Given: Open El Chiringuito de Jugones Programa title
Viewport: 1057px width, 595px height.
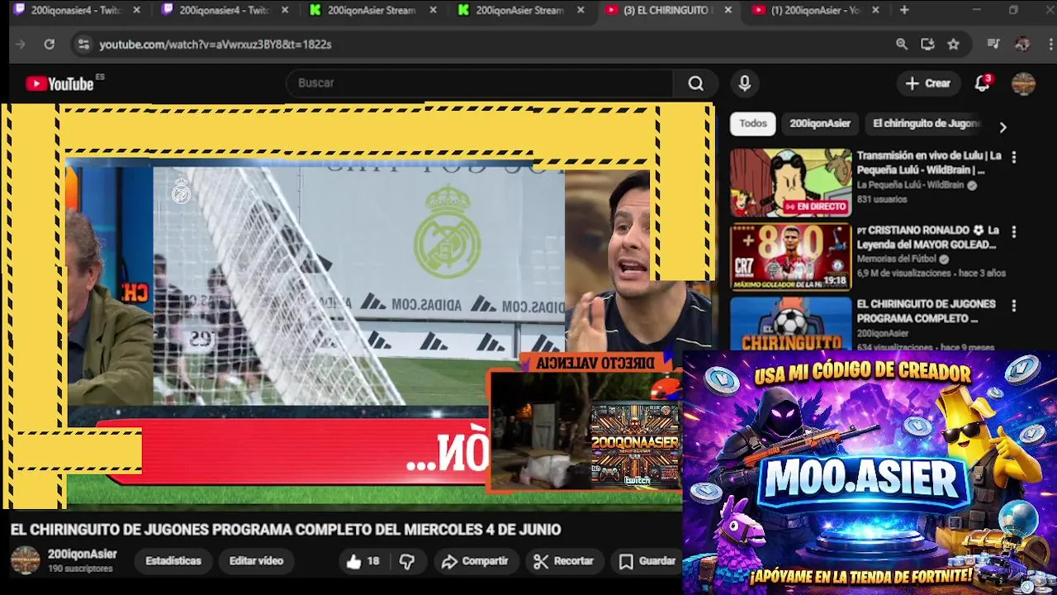Looking at the screenshot, I should pyautogui.click(x=926, y=311).
